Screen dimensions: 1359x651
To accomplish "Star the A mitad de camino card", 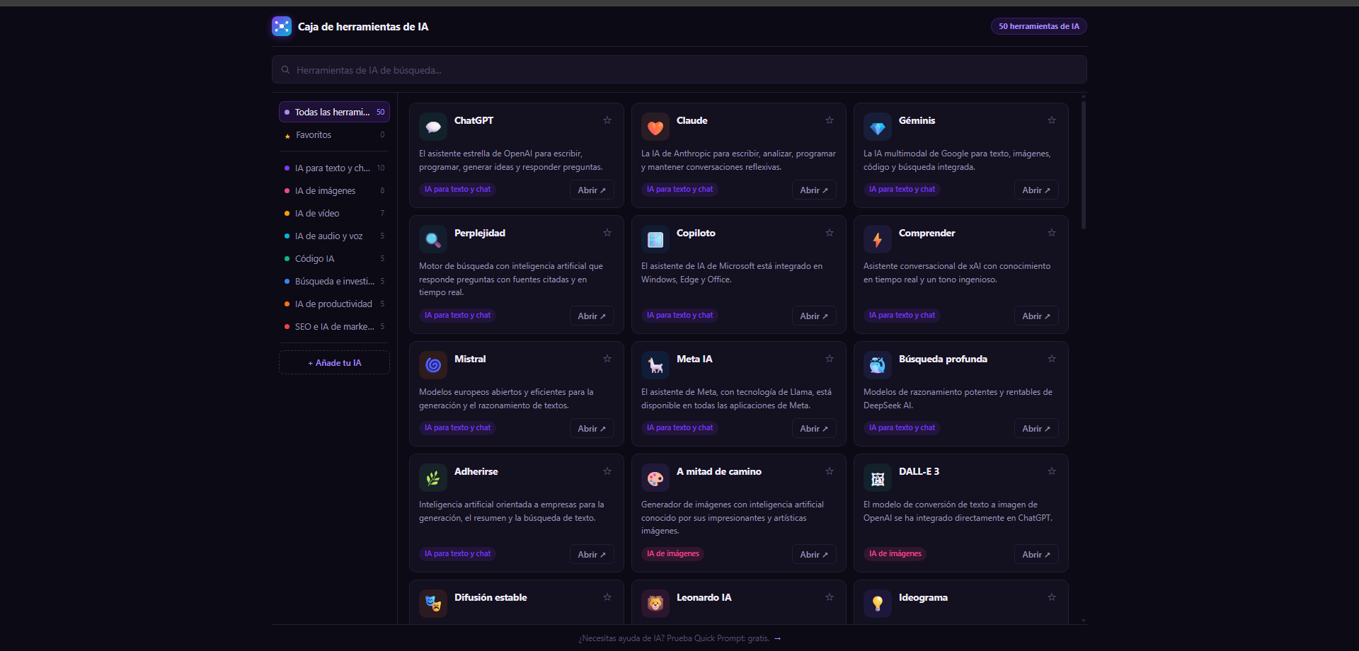I will pyautogui.click(x=830, y=471).
